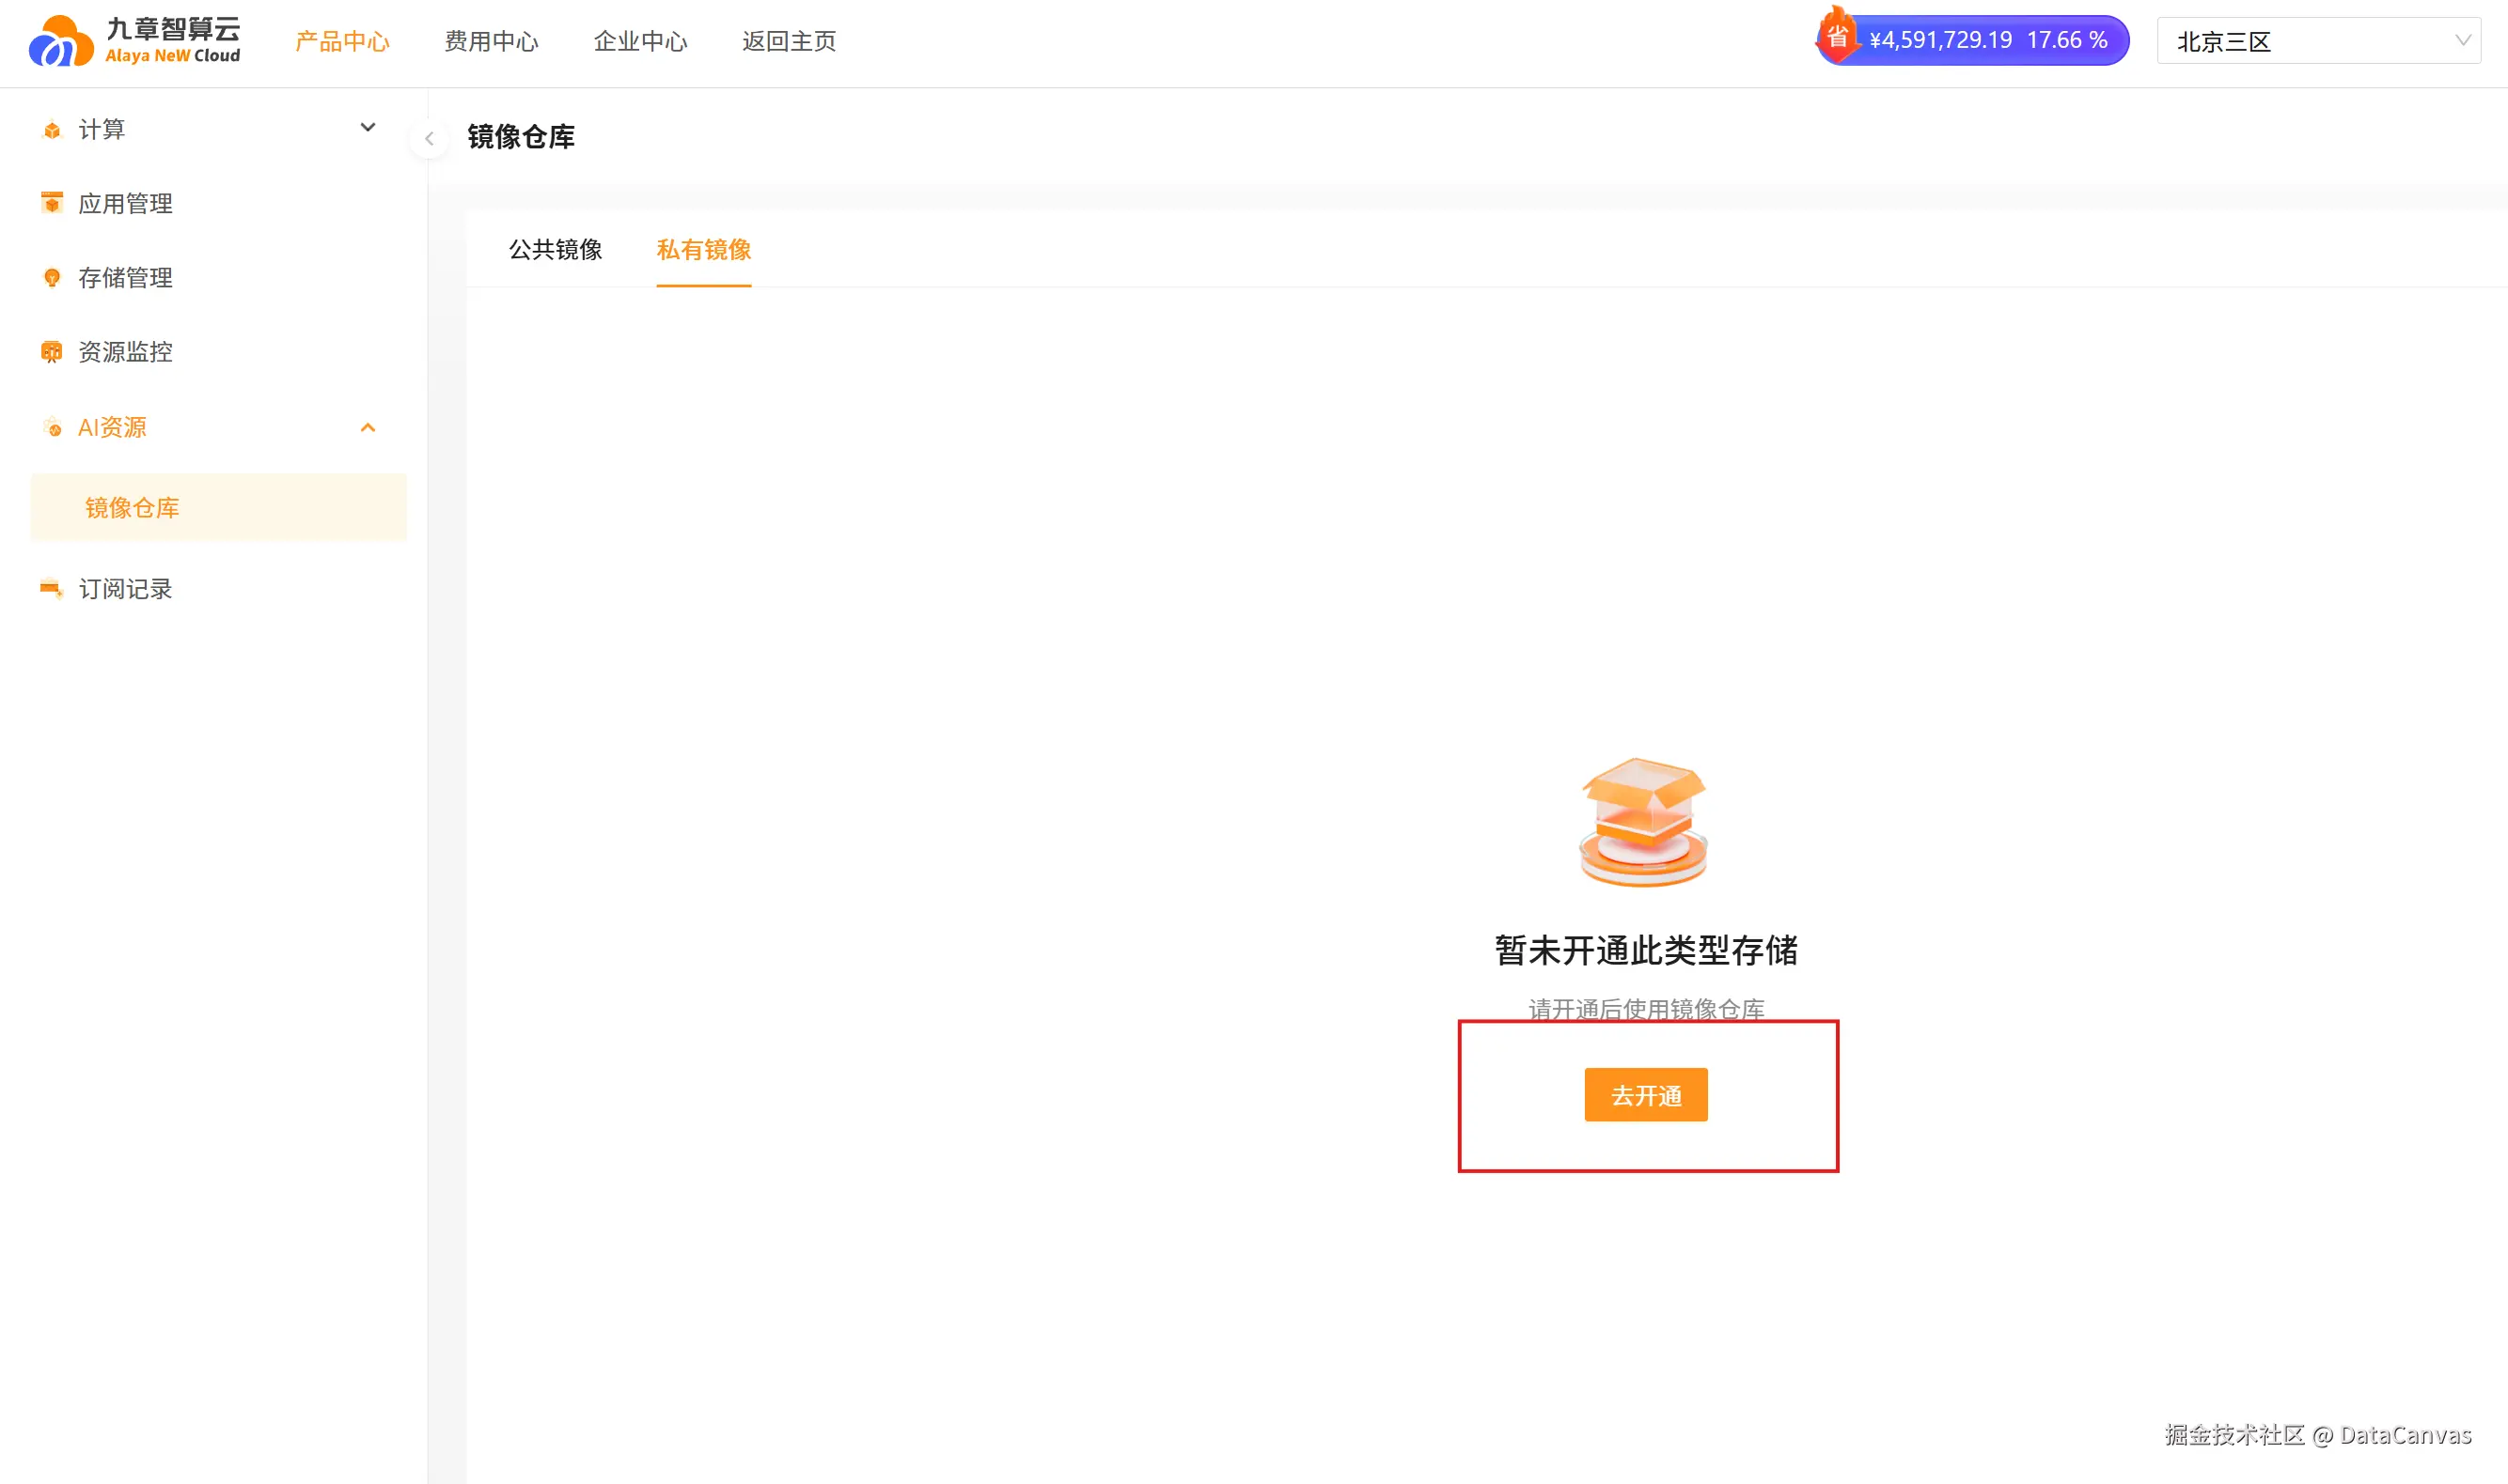Screen dimensions: 2508x1484
Task: Switch to the 公共镜像 tab
Action: point(556,250)
